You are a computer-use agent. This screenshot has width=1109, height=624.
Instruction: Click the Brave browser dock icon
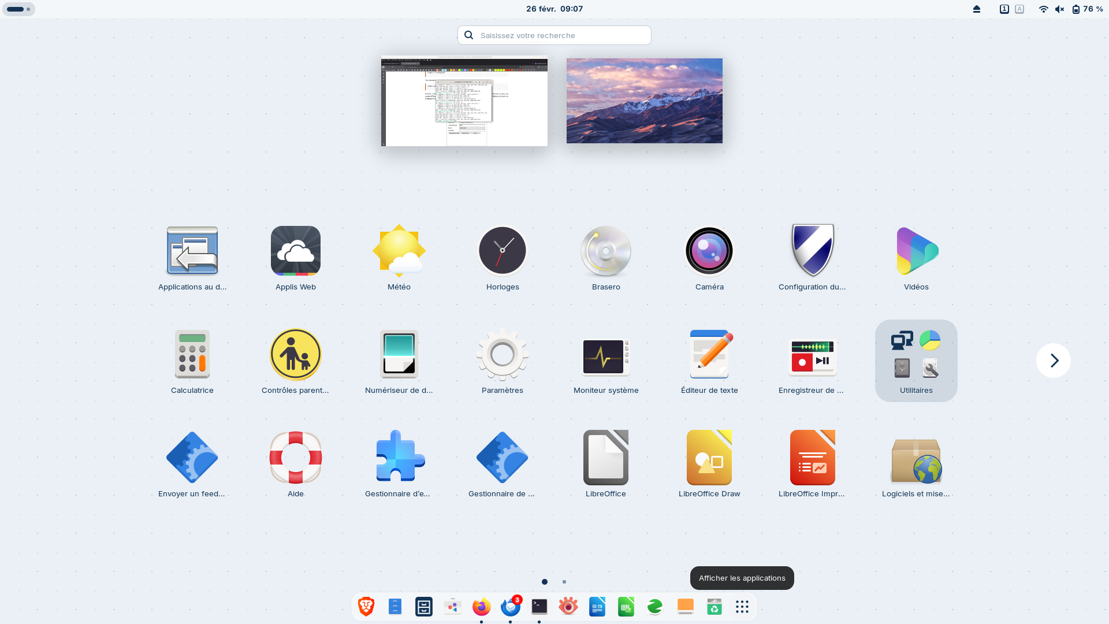pyautogui.click(x=366, y=607)
